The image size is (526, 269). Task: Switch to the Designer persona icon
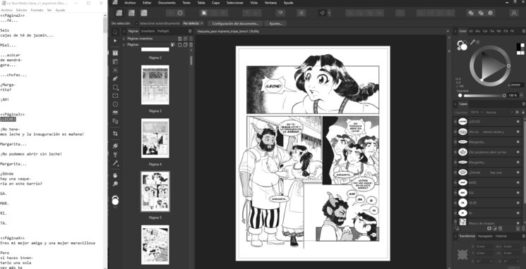pyautogui.click(x=131, y=13)
